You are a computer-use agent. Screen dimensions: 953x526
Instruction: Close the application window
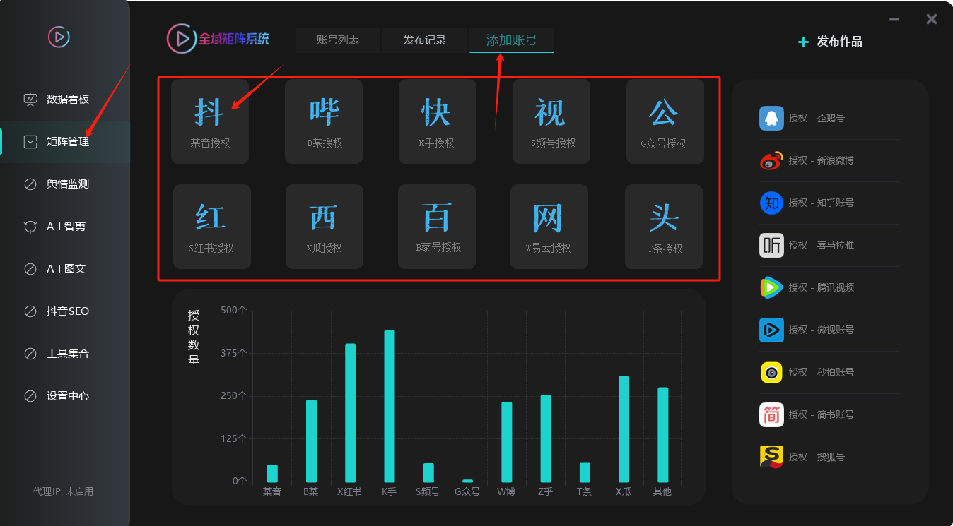pyautogui.click(x=932, y=20)
